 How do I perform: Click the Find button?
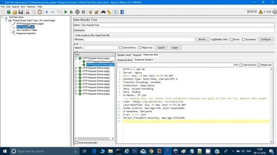[236, 65]
